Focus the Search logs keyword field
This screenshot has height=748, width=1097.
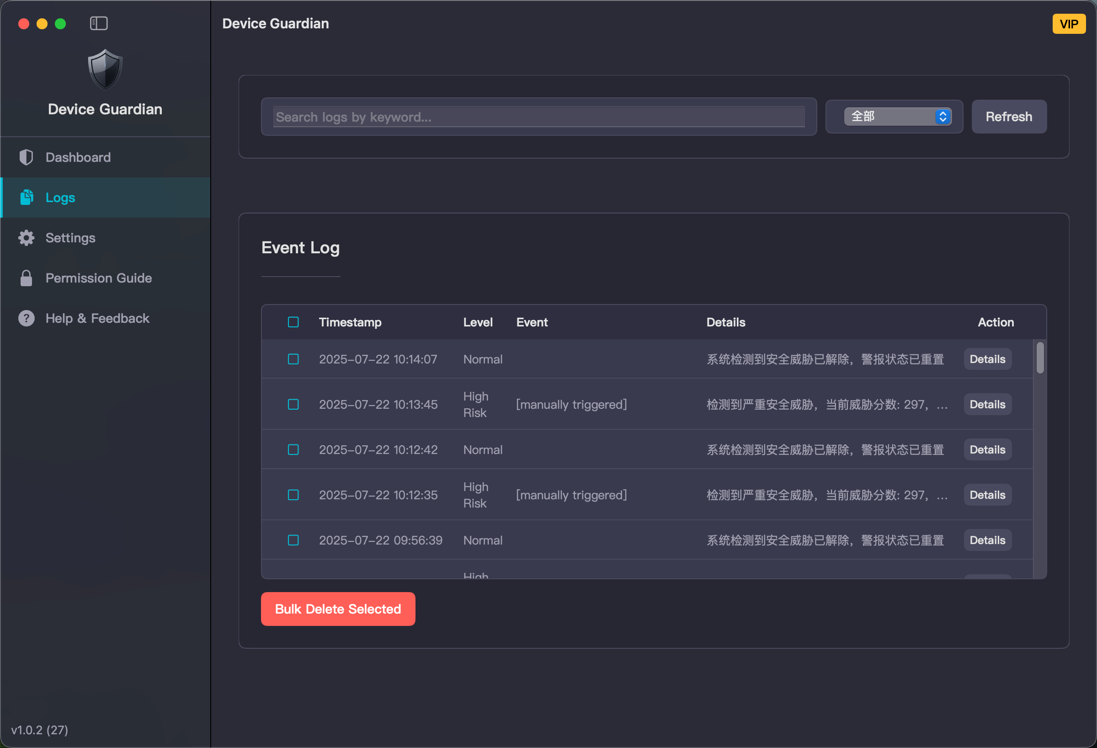(538, 117)
